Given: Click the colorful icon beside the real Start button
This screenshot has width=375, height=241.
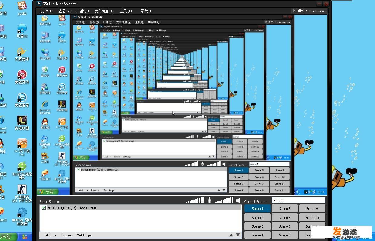Looking at the screenshot, I should 25,236.
